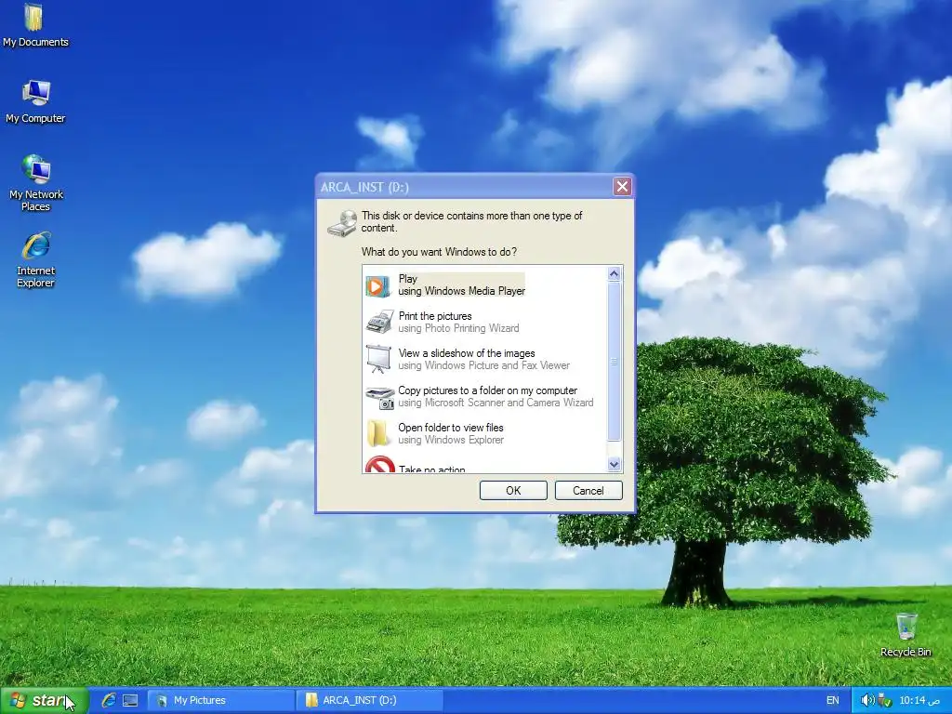Click the EN language bar indicator
Image resolution: width=952 pixels, height=714 pixels.
pyautogui.click(x=832, y=700)
